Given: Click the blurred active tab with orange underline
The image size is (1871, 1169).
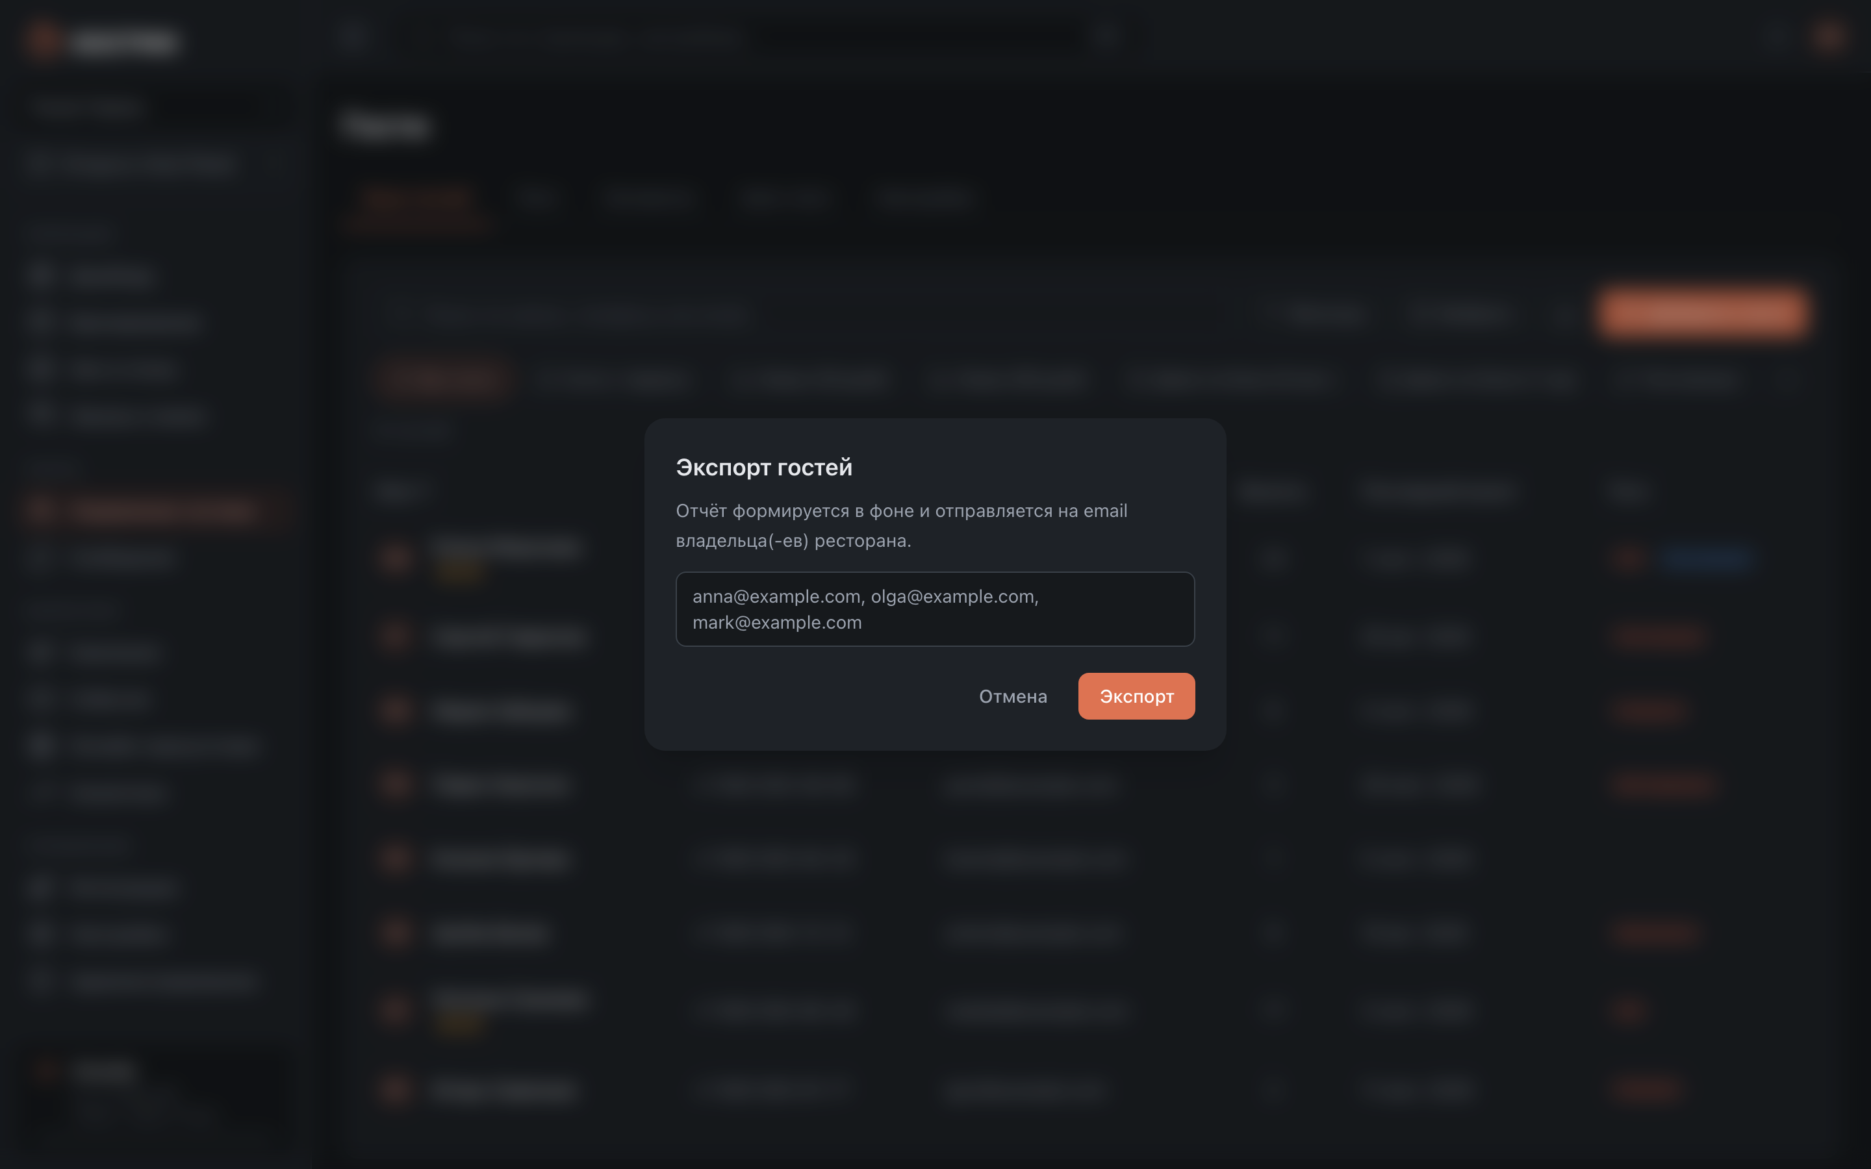Looking at the screenshot, I should 418,200.
